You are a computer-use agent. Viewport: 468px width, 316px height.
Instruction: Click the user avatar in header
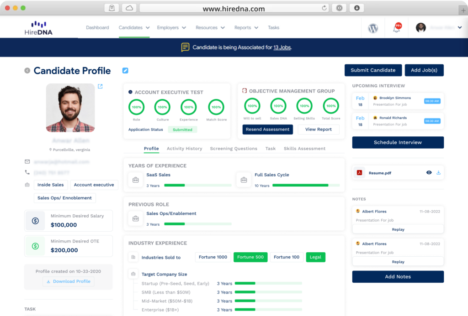tap(421, 28)
